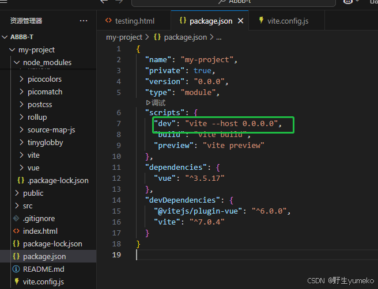Open README.md from the explorer

click(43, 269)
